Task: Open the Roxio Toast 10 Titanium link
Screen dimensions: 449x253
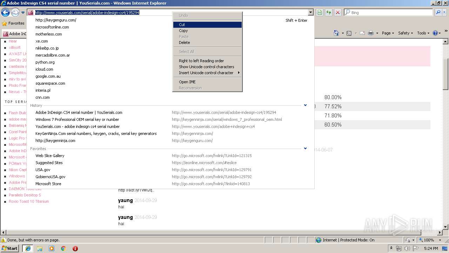Action: pyautogui.click(x=29, y=201)
